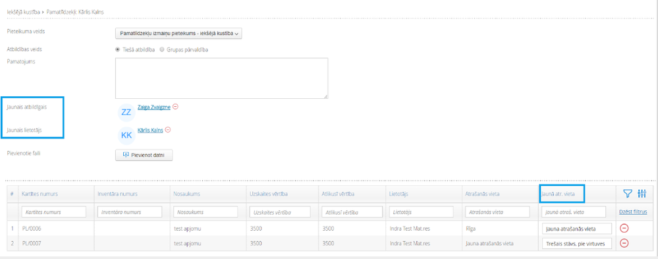Select Grupas pārvaldība radio option
Image resolution: width=658 pixels, height=259 pixels.
162,49
